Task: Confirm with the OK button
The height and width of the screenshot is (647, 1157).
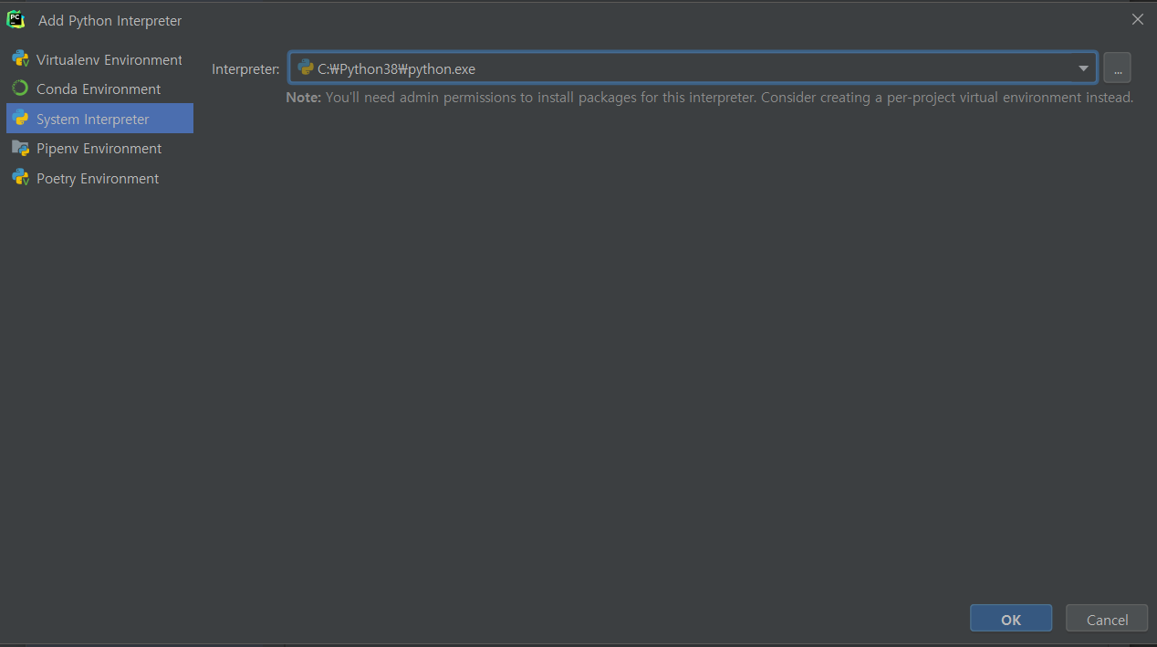Action: 1011,619
